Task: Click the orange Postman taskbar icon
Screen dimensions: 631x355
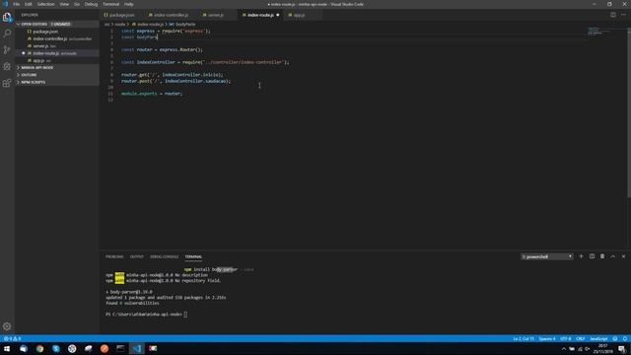Action: click(105, 348)
